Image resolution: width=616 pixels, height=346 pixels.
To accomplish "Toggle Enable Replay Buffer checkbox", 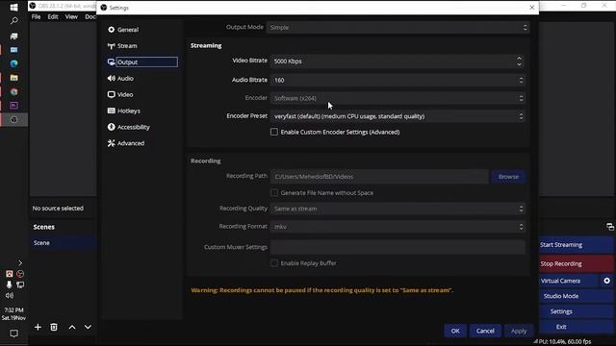I will click(274, 263).
